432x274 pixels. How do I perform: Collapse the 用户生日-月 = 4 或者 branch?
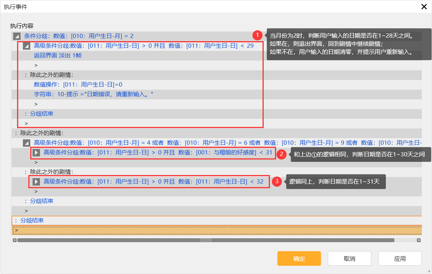pyautogui.click(x=26, y=143)
